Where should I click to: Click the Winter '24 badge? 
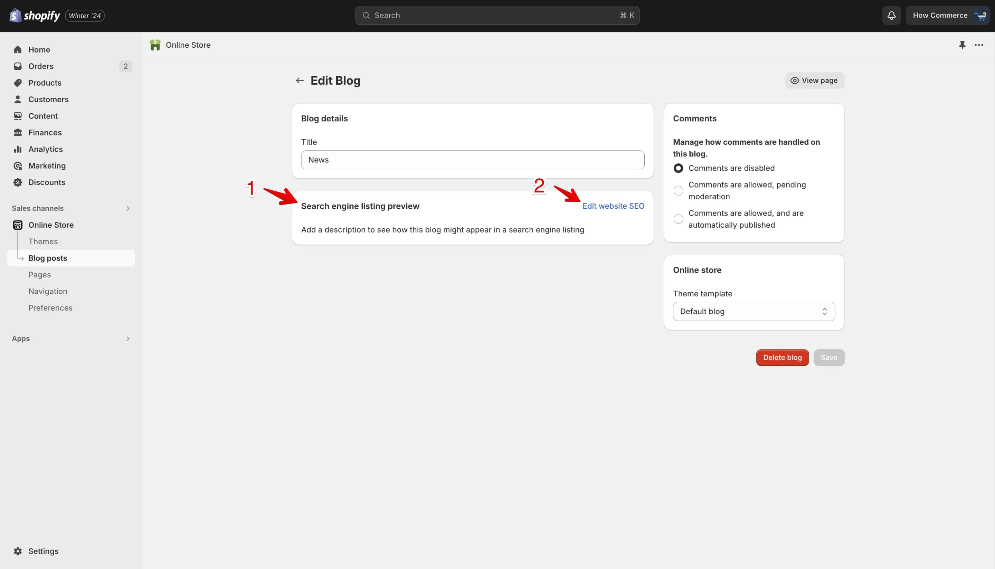[85, 16]
